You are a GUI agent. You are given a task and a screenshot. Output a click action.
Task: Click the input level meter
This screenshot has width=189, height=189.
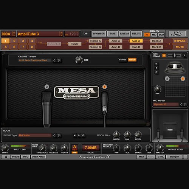(x=20, y=146)
